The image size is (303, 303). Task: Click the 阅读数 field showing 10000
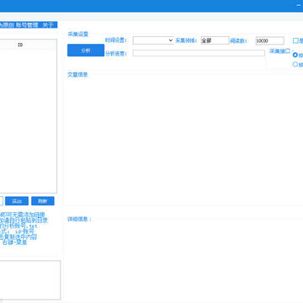coord(269,40)
